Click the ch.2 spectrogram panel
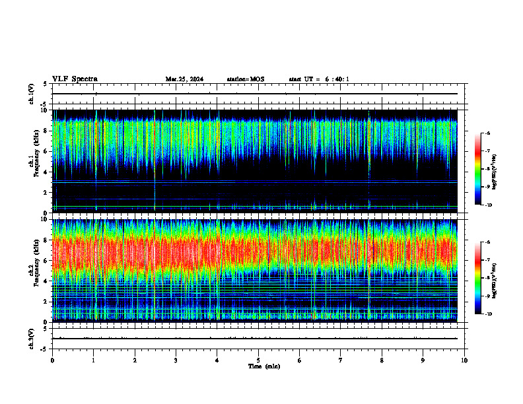Screen dimensions: 523x404 click(254, 271)
